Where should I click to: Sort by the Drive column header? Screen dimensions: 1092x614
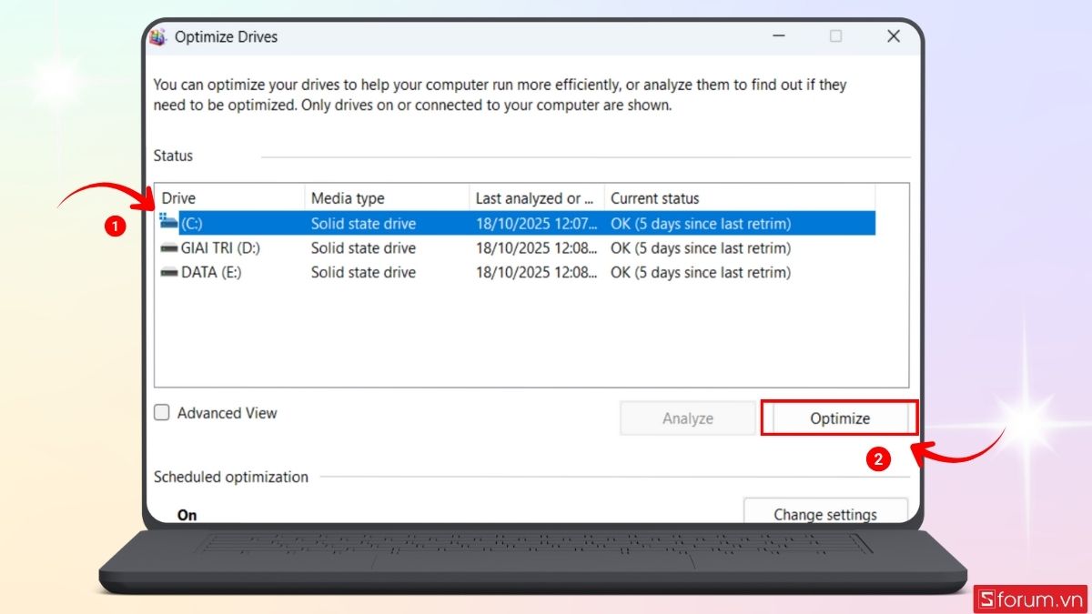tap(227, 198)
